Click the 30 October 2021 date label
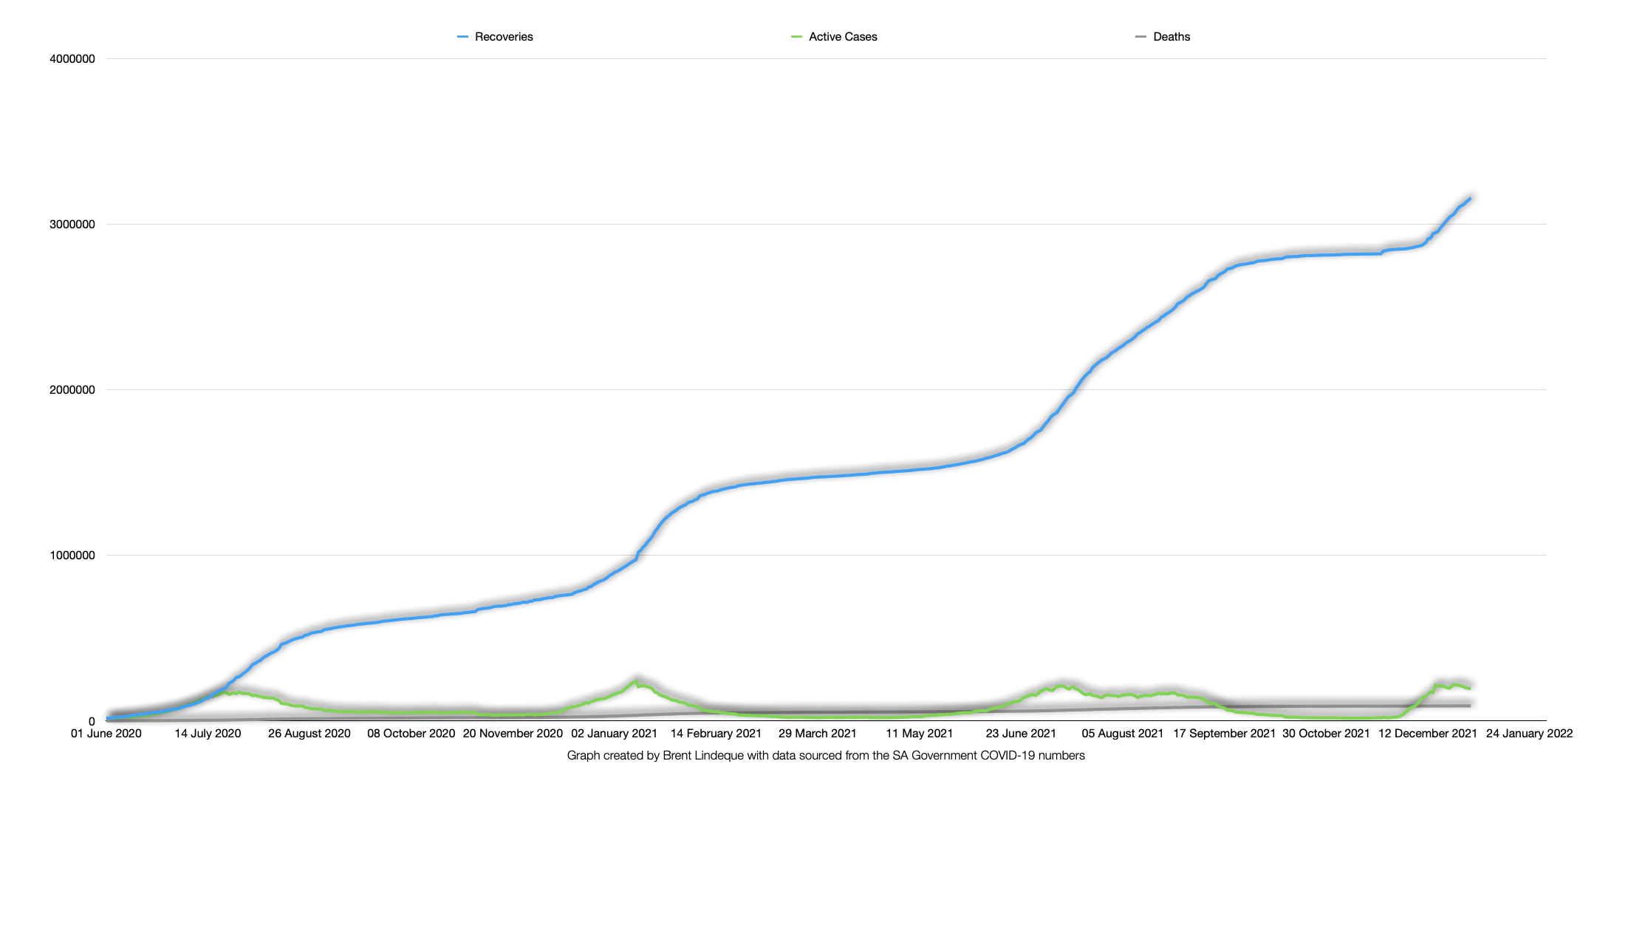The width and height of the screenshot is (1628, 925). pyautogui.click(x=1326, y=734)
